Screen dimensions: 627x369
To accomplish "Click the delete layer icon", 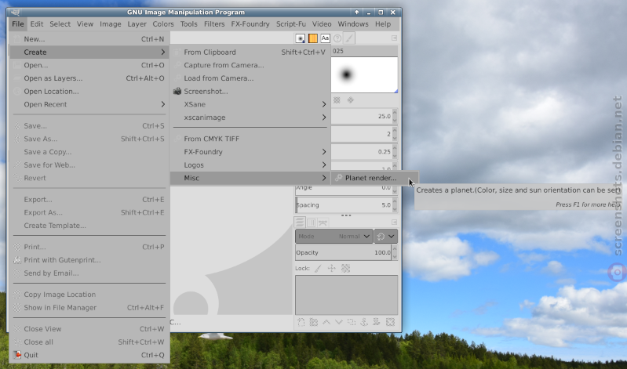I will point(390,322).
